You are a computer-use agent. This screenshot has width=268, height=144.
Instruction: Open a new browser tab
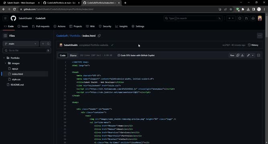point(125,3)
